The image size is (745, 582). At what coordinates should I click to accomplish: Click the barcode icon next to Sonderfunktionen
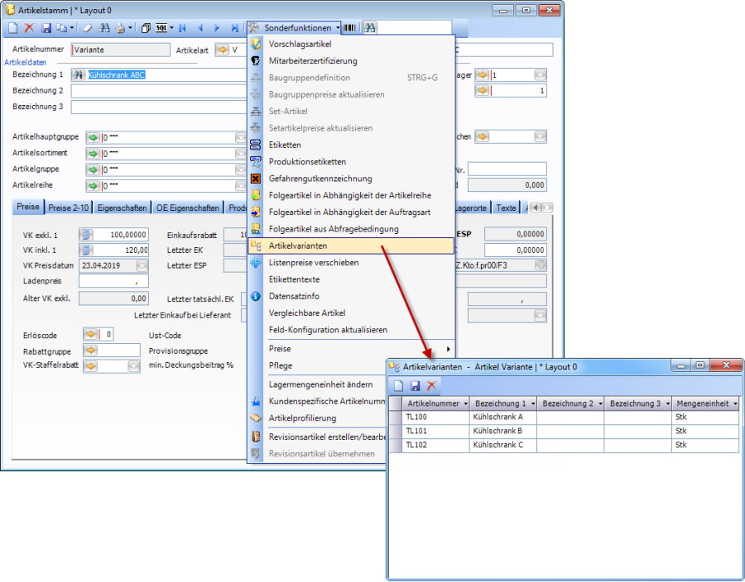(351, 28)
